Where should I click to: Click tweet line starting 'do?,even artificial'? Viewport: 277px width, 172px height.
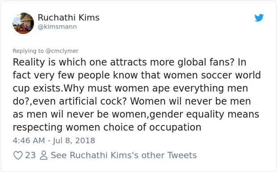(132, 101)
